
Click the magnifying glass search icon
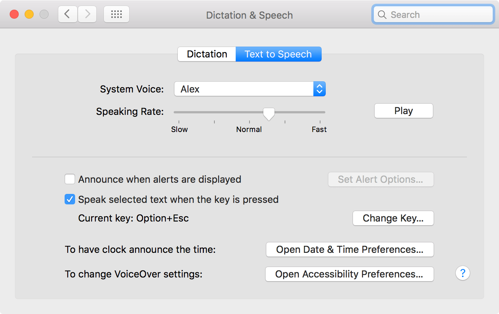click(382, 15)
